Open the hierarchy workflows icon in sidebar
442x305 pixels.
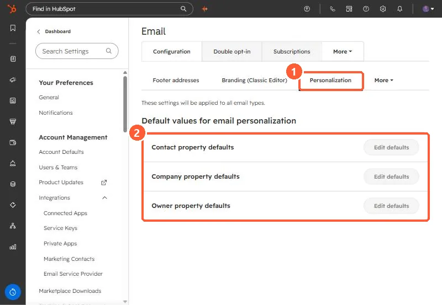coord(13,226)
